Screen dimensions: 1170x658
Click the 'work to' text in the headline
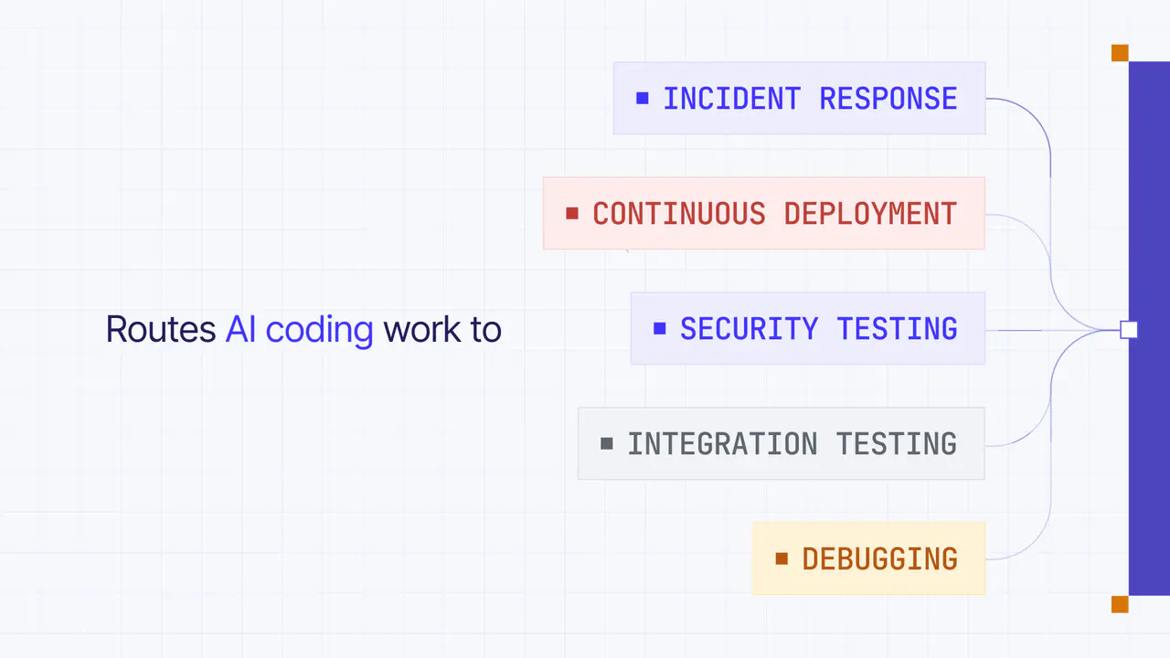(x=442, y=330)
